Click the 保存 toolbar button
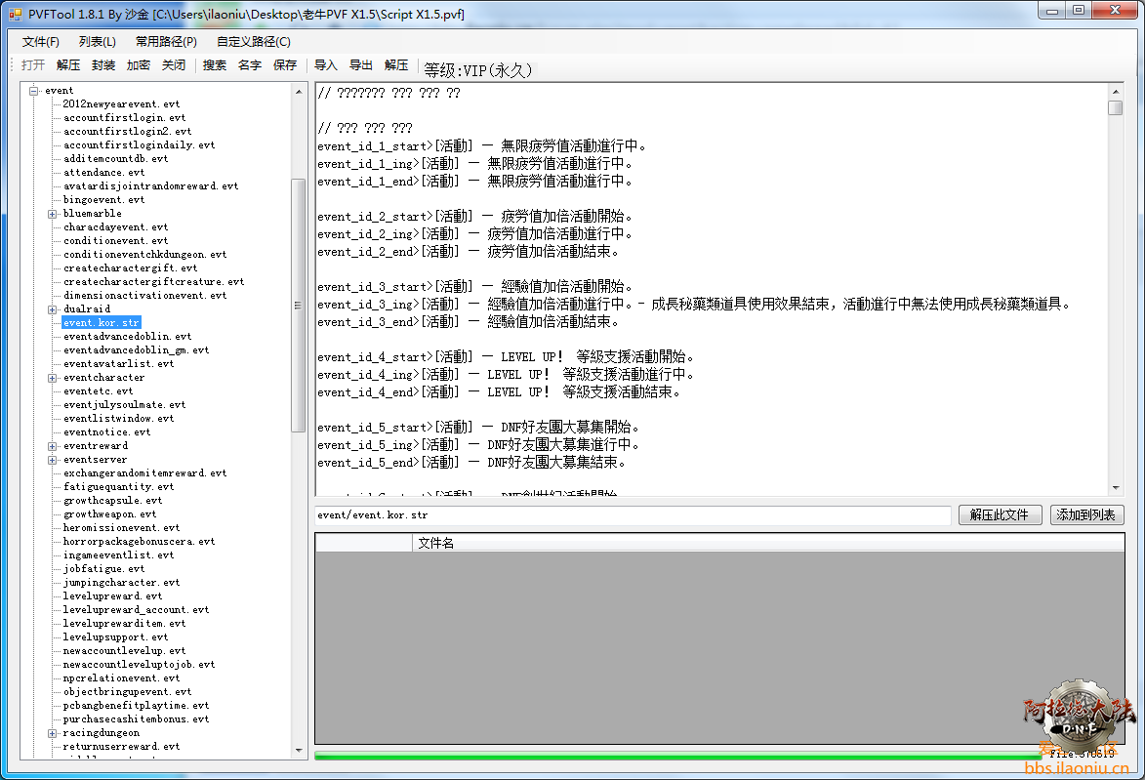The width and height of the screenshot is (1145, 780). pos(285,65)
